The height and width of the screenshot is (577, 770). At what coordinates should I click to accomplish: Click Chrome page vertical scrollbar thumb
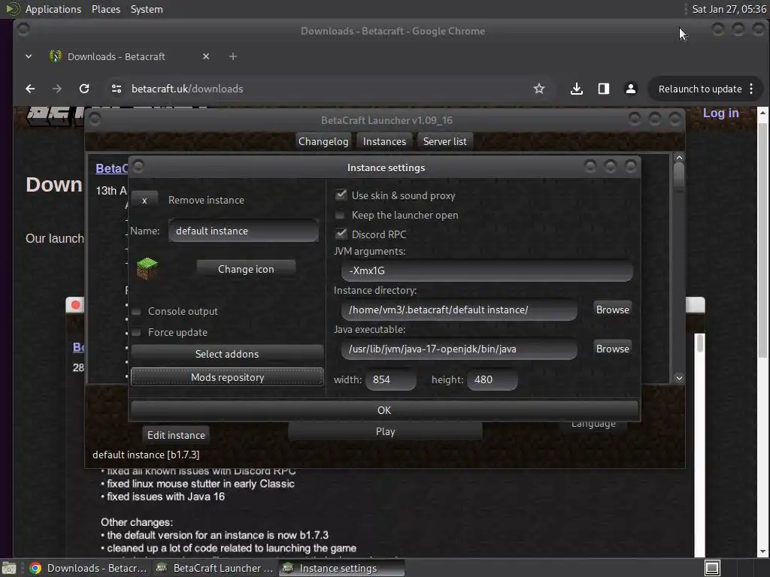coord(762,240)
